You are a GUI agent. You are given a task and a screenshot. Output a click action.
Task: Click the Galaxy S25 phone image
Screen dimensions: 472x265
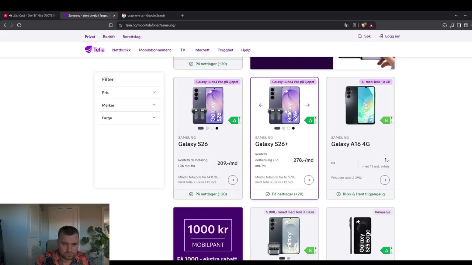click(284, 236)
